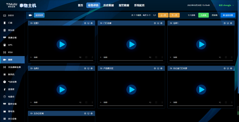
Task: Click the 下一页 next page button
Action: pos(174,15)
